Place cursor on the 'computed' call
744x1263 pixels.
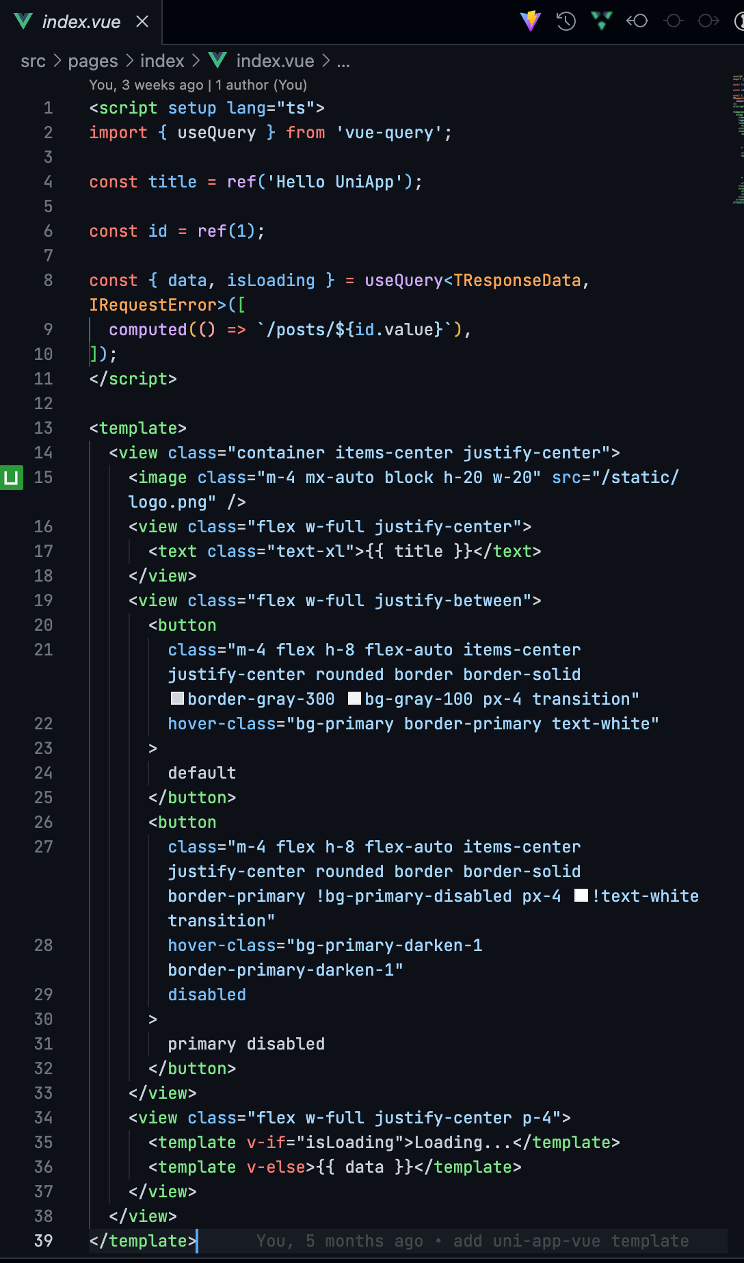(x=148, y=330)
